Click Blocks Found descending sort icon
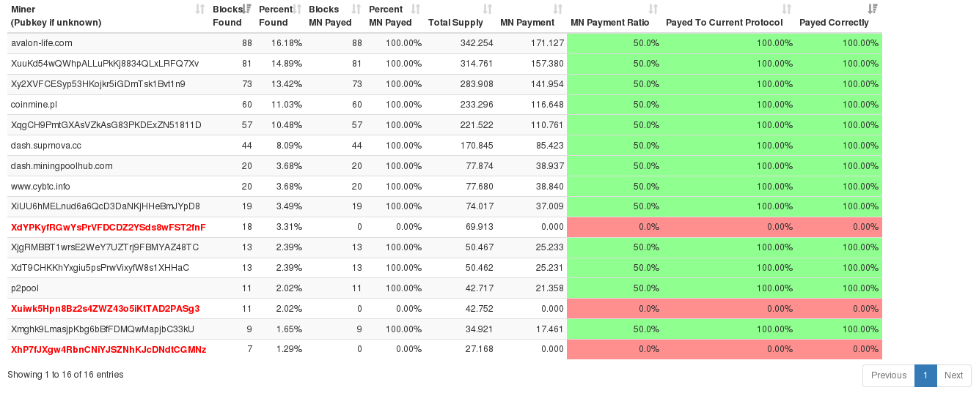Image resolution: width=979 pixels, height=393 pixels. [x=247, y=9]
